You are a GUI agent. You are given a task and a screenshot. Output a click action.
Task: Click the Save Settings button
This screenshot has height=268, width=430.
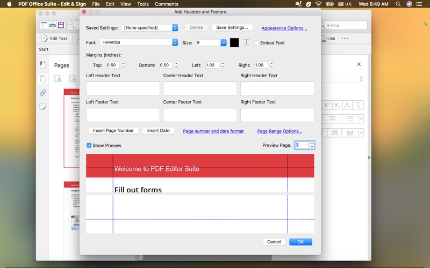click(x=232, y=28)
